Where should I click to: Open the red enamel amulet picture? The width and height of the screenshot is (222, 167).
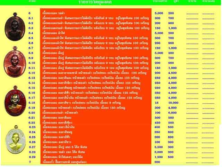pos(15,101)
